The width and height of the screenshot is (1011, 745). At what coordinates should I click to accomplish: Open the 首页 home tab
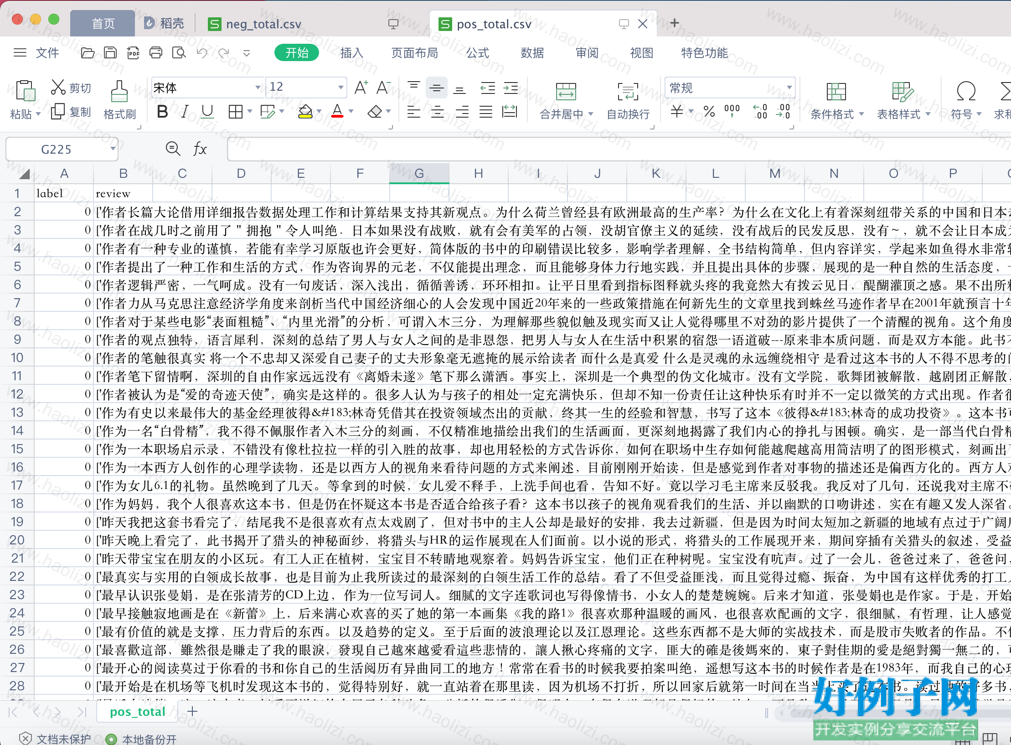tap(103, 24)
